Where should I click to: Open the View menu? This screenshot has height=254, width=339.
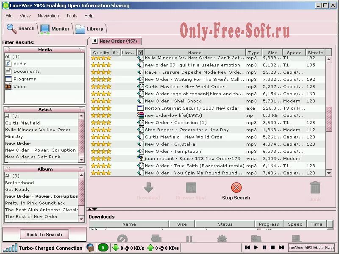click(25, 16)
